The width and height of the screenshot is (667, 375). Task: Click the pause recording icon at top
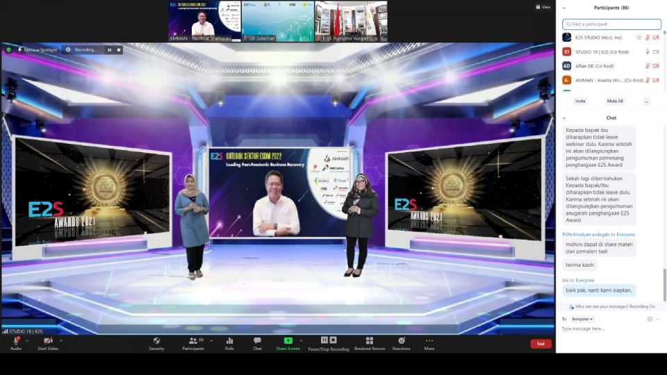(108, 50)
